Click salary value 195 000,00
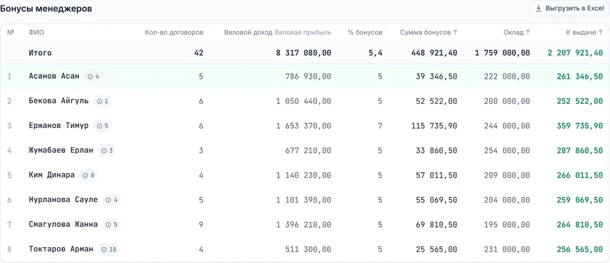Viewport: 610px width, 263px height. pyautogui.click(x=507, y=225)
